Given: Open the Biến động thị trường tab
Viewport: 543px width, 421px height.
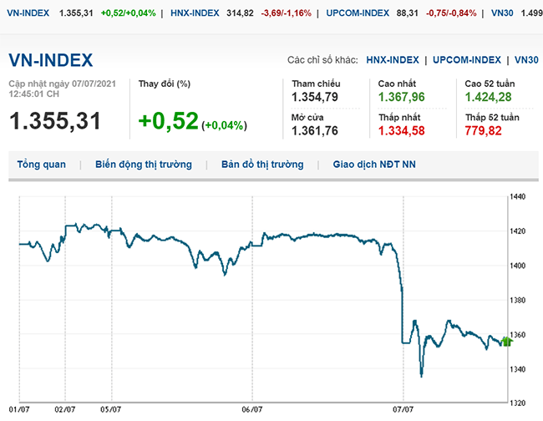Looking at the screenshot, I should tap(143, 165).
